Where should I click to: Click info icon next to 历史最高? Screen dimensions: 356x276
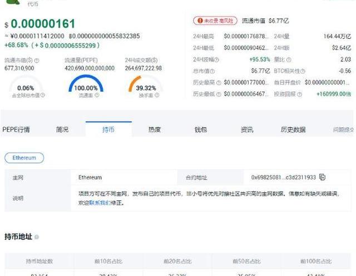click(219, 83)
